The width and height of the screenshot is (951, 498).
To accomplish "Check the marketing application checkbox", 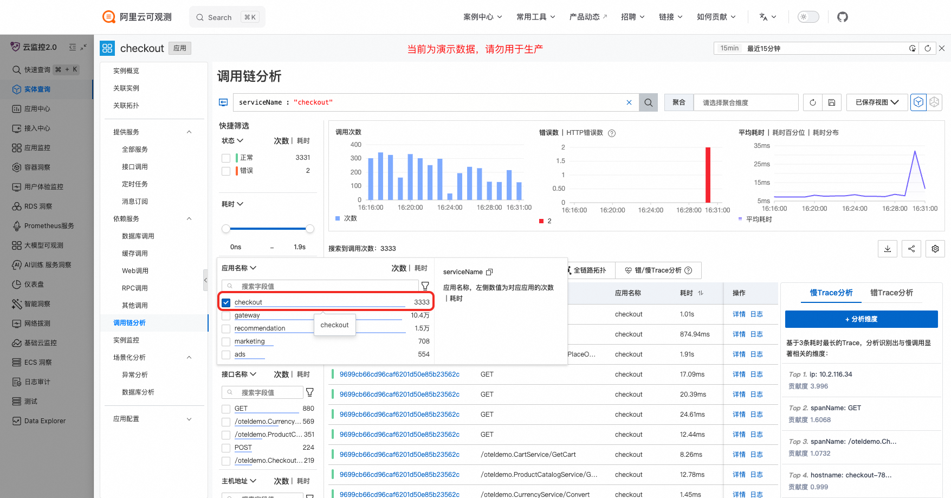I will point(226,341).
